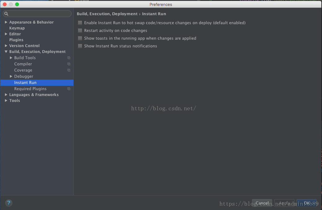This screenshot has width=322, height=210.
Task: Expand the Debugger subtree arrow
Action: [x=11, y=76]
